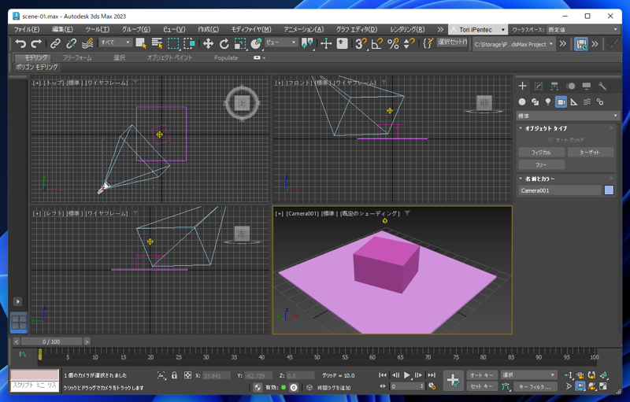Click the Hierarchy panel icon

click(x=554, y=87)
